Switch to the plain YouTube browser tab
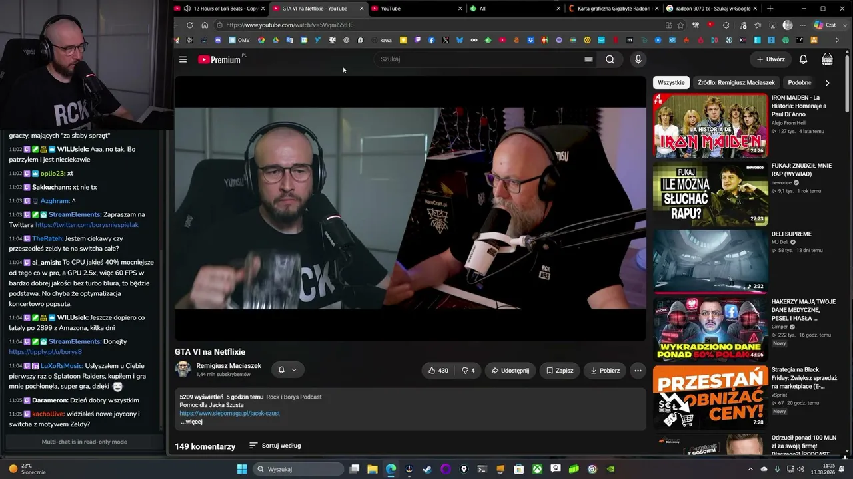 coord(417,9)
